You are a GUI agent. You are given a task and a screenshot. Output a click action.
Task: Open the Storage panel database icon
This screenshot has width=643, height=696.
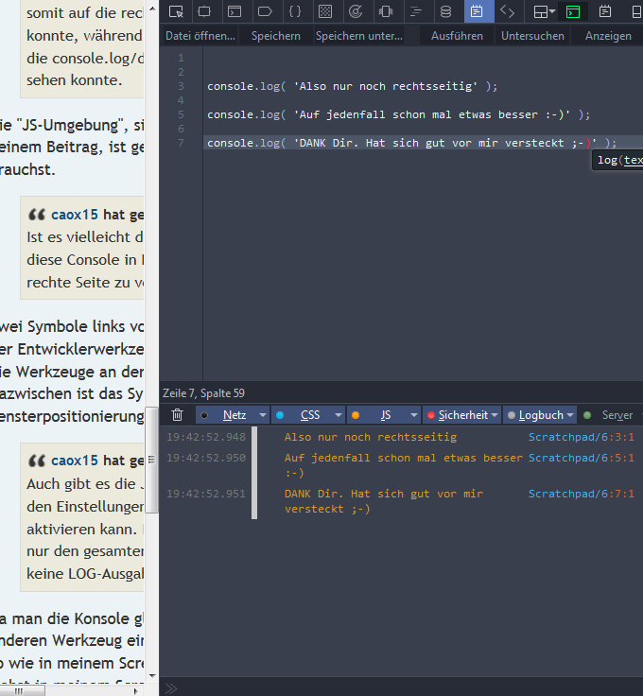pyautogui.click(x=445, y=11)
